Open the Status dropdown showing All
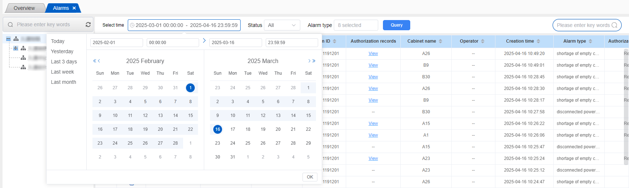 click(282, 25)
